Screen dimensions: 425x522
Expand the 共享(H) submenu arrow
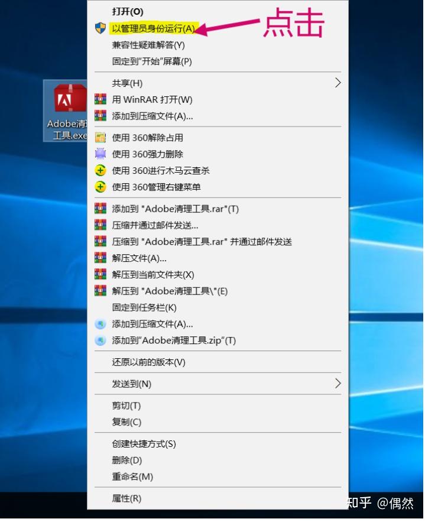[338, 83]
